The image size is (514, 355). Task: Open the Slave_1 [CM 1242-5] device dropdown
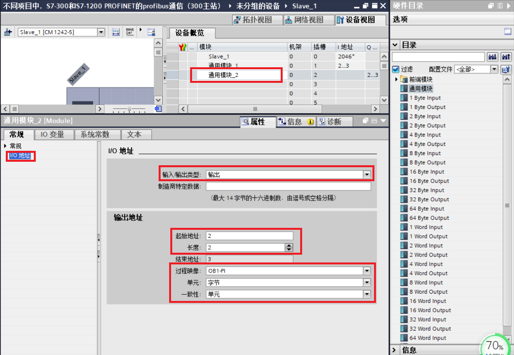click(101, 32)
